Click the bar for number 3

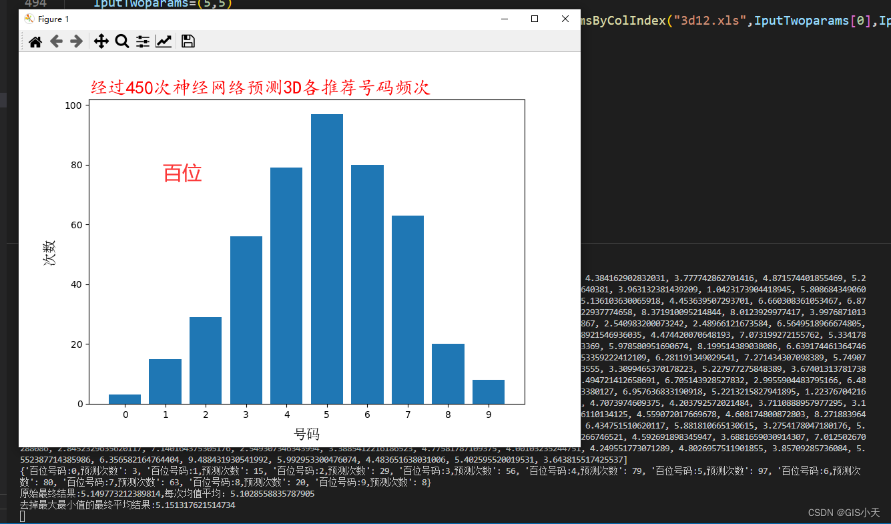pos(246,320)
